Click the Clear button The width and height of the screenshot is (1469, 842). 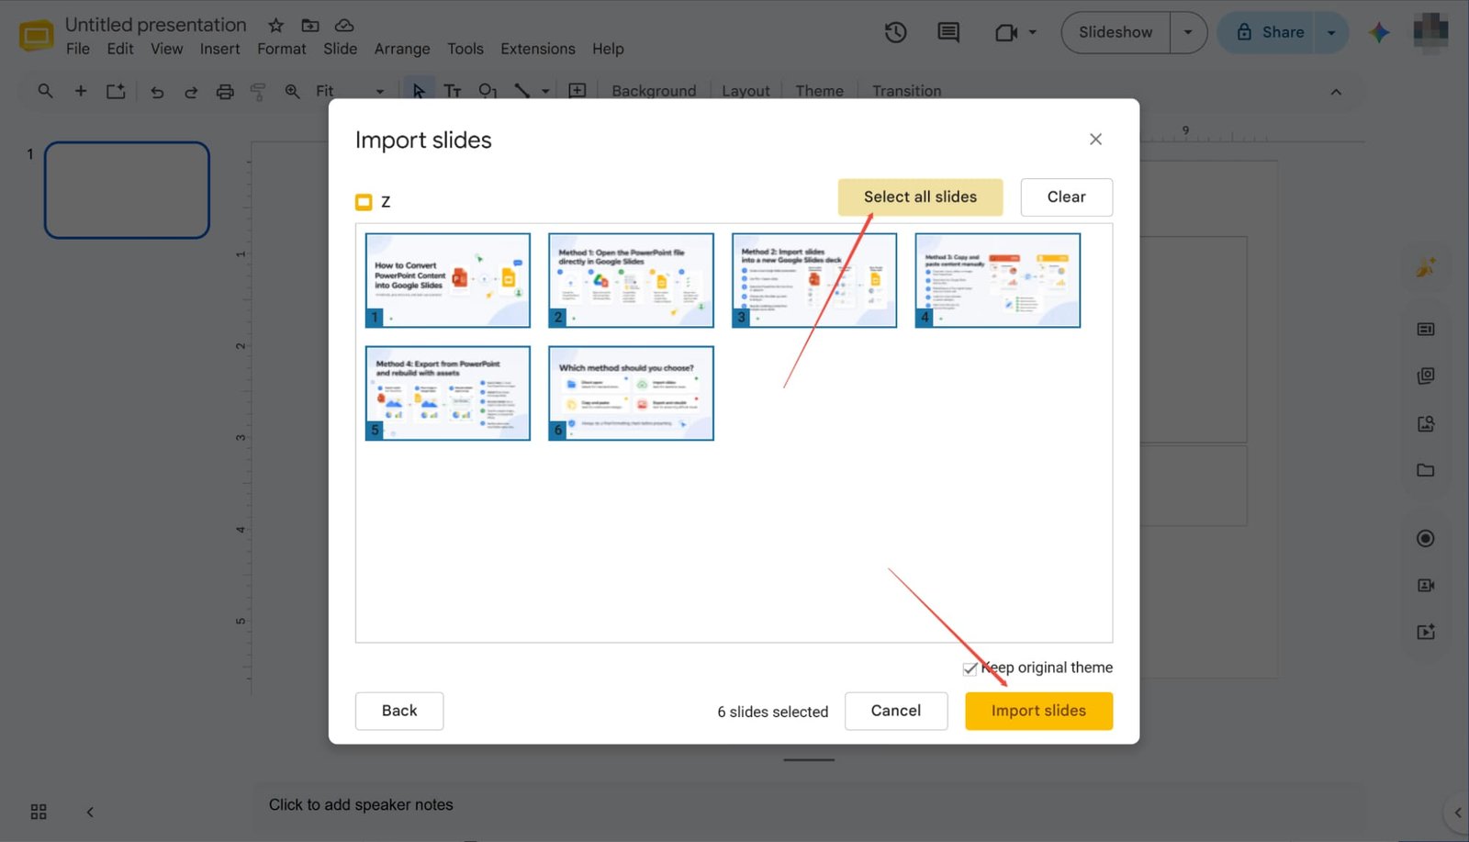(1066, 196)
